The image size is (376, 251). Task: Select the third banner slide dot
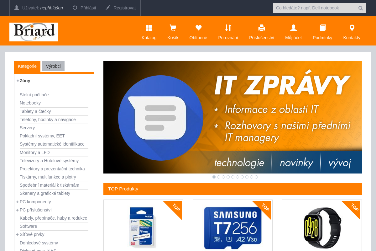[223, 177]
